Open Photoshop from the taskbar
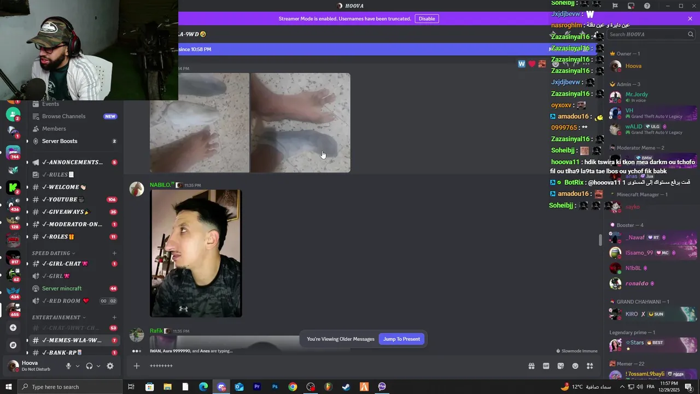 tap(275, 387)
